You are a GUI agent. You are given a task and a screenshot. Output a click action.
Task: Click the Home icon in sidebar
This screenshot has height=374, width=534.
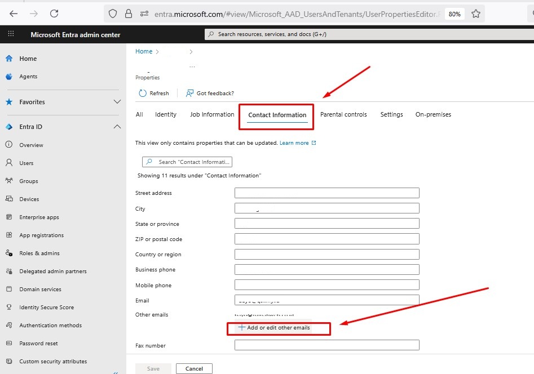9,59
